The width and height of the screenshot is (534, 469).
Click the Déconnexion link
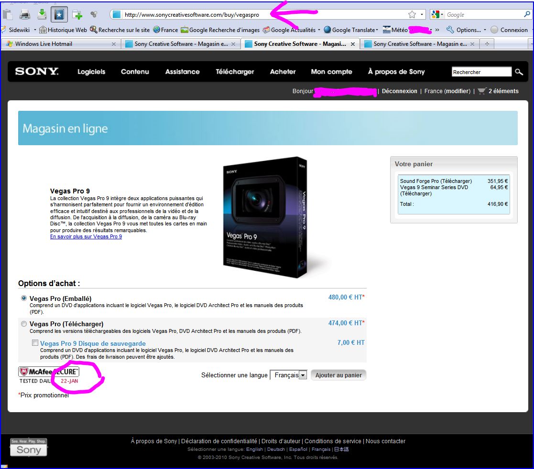click(x=400, y=91)
